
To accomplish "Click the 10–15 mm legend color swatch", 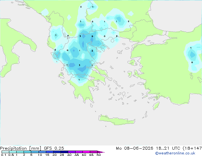I will pyautogui.click(x=42, y=152).
